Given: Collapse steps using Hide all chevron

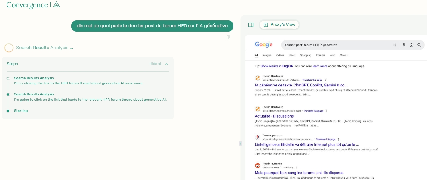Looking at the screenshot, I should point(167,64).
